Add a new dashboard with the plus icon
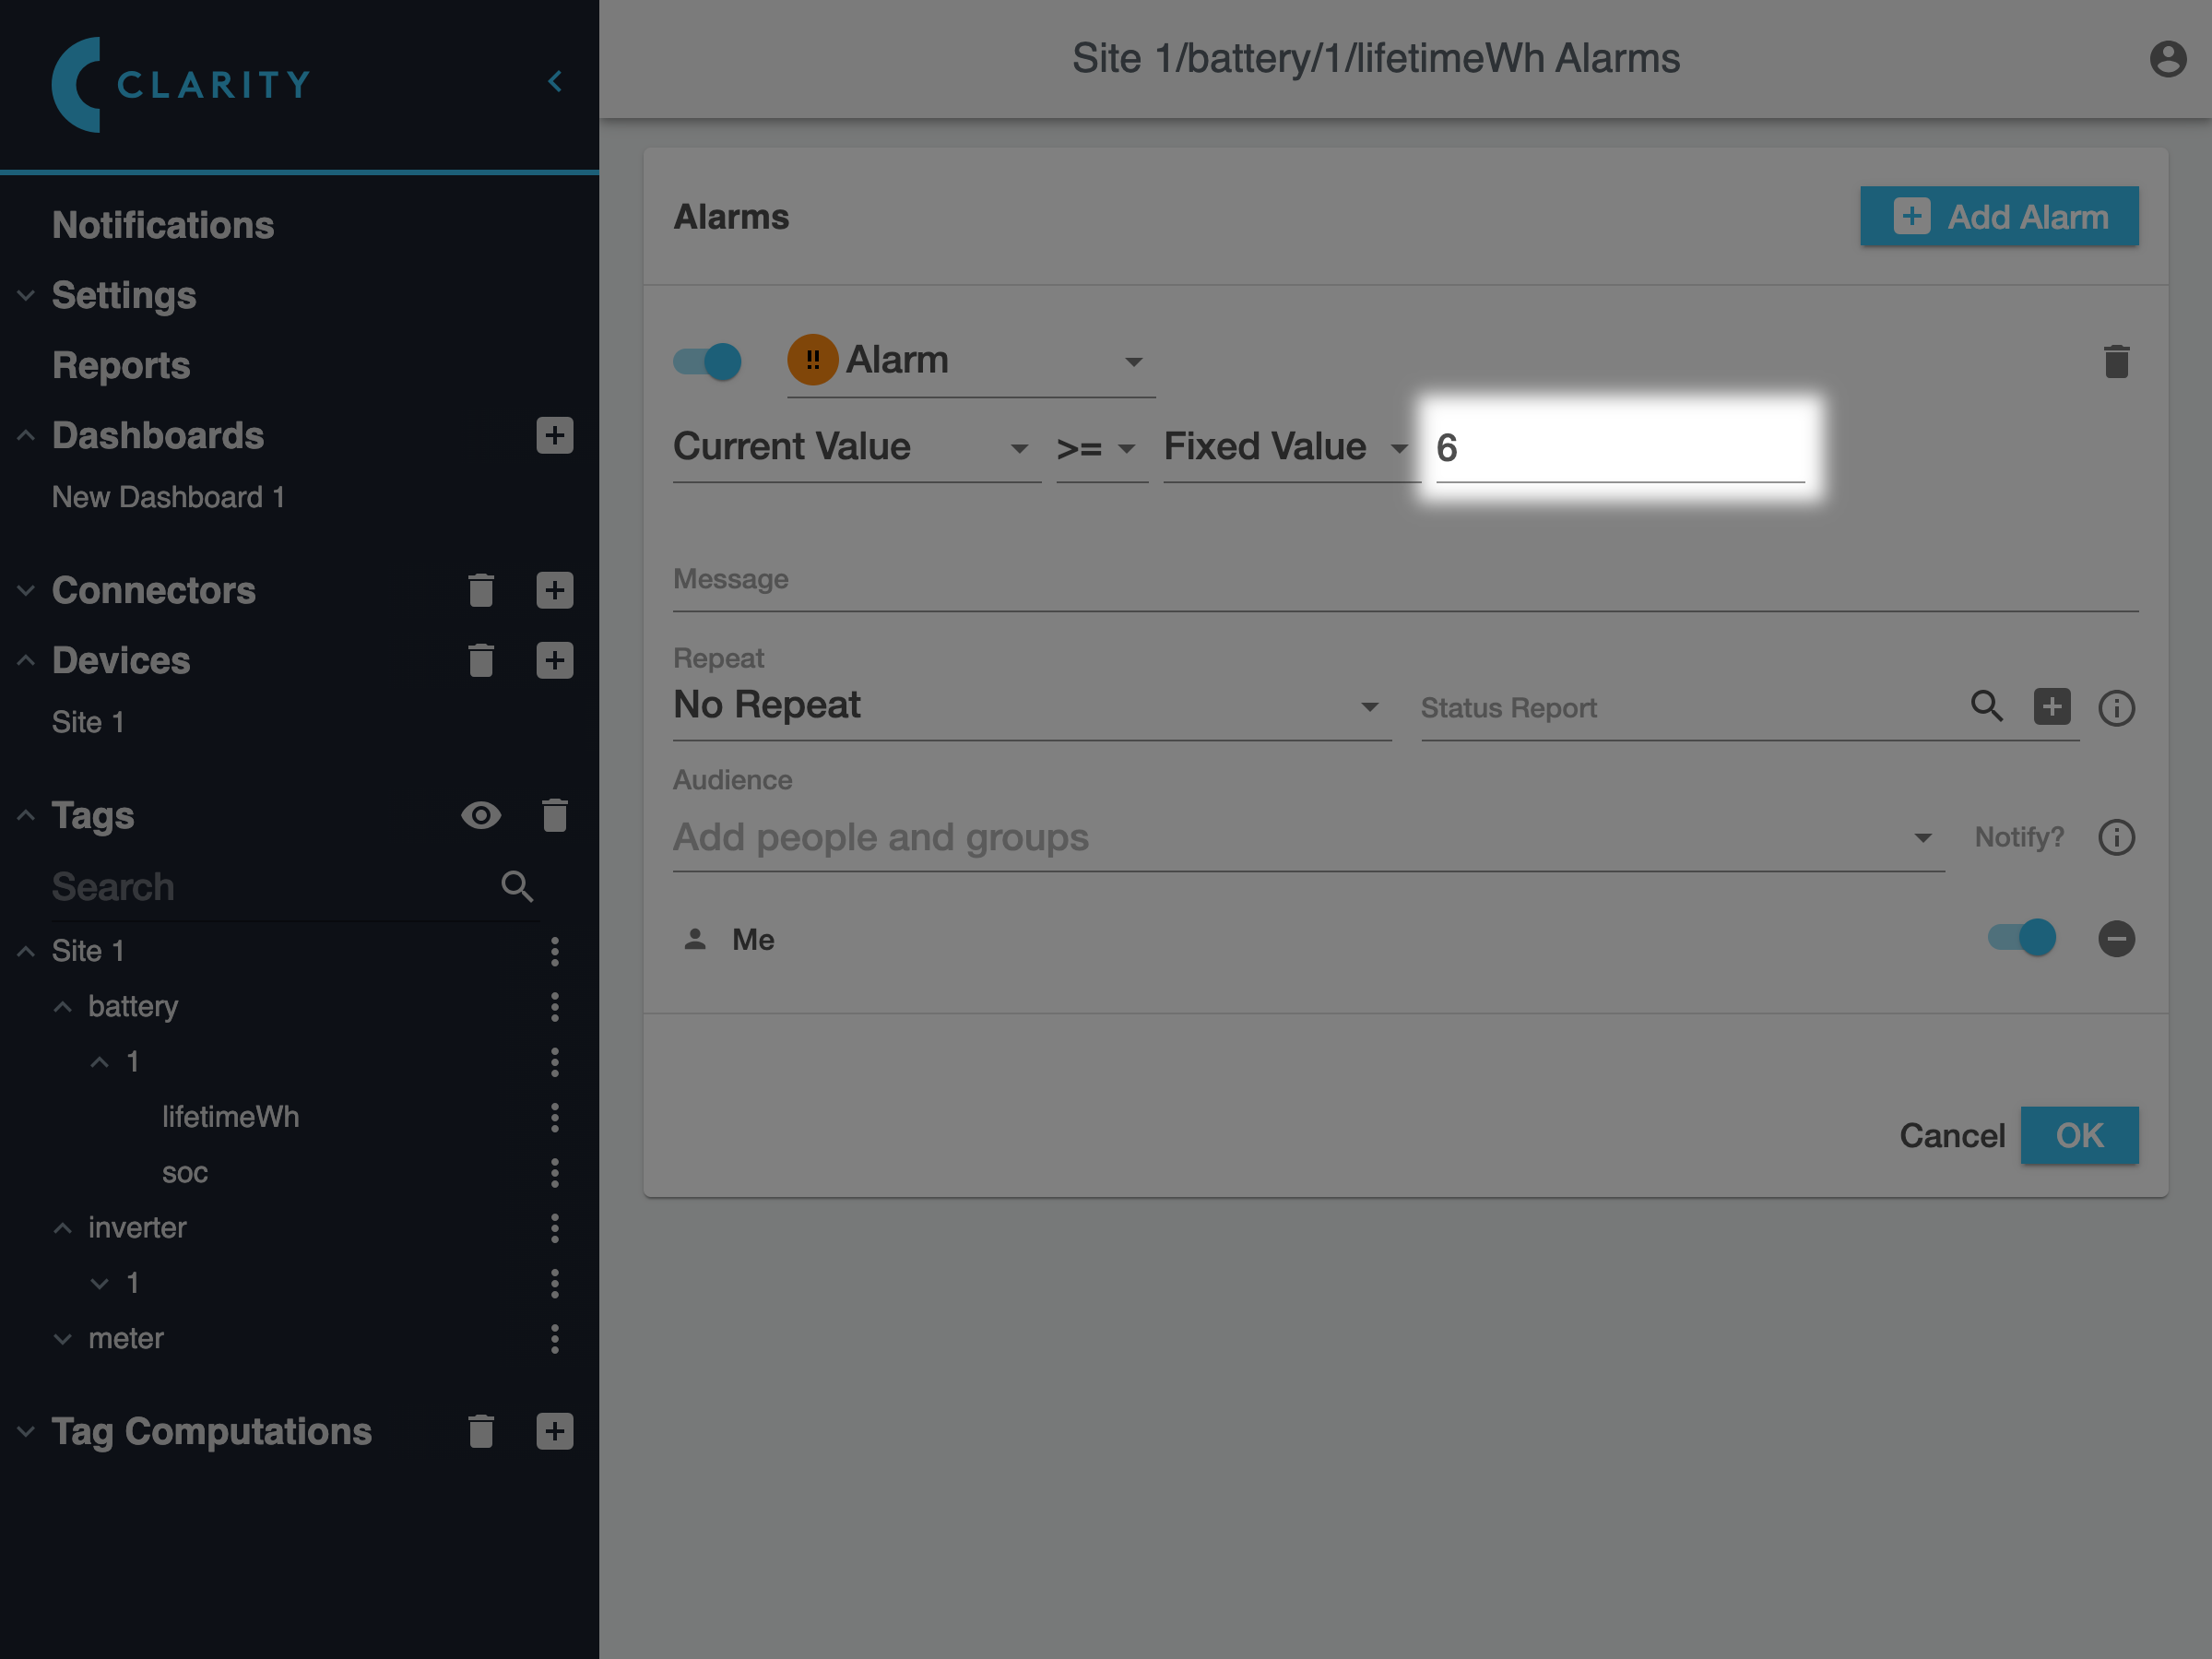The image size is (2212, 1659). click(x=554, y=435)
